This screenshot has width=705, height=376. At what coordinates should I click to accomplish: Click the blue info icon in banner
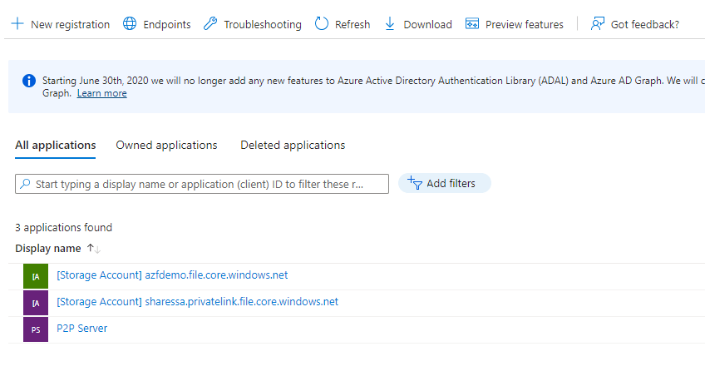tap(29, 81)
